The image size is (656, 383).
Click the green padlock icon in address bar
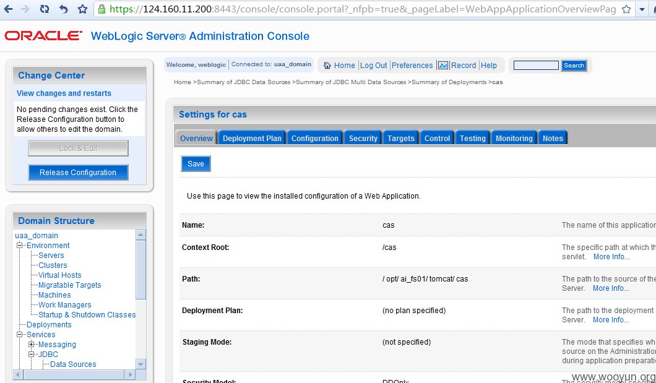[x=101, y=9]
